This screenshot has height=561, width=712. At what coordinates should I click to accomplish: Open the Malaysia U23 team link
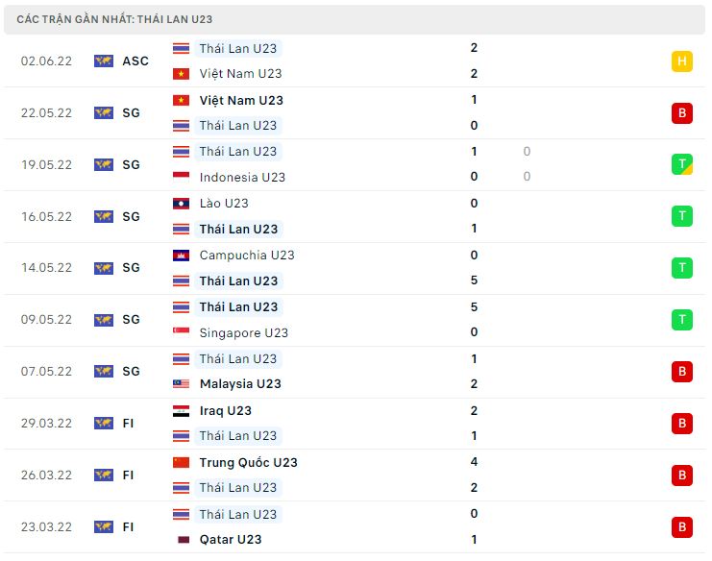pos(240,384)
